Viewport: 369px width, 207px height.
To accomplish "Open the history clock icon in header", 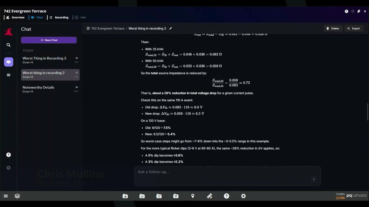I will tap(353, 11).
